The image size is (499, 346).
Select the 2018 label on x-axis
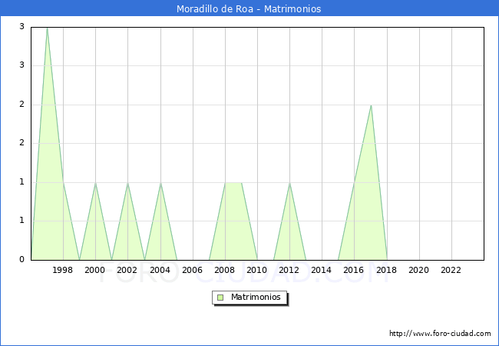[x=386, y=270]
